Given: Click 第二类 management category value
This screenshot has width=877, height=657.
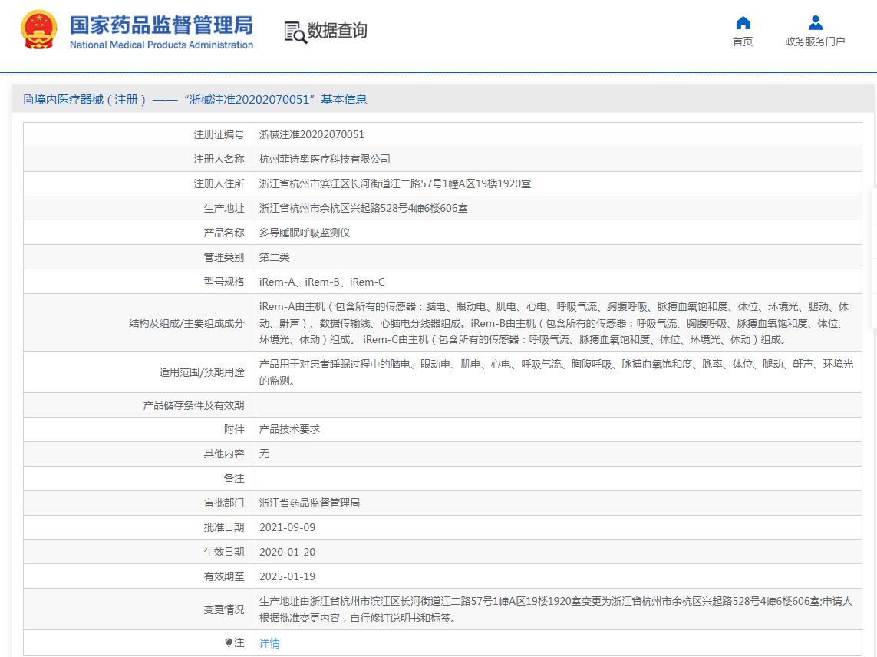Looking at the screenshot, I should click(274, 257).
